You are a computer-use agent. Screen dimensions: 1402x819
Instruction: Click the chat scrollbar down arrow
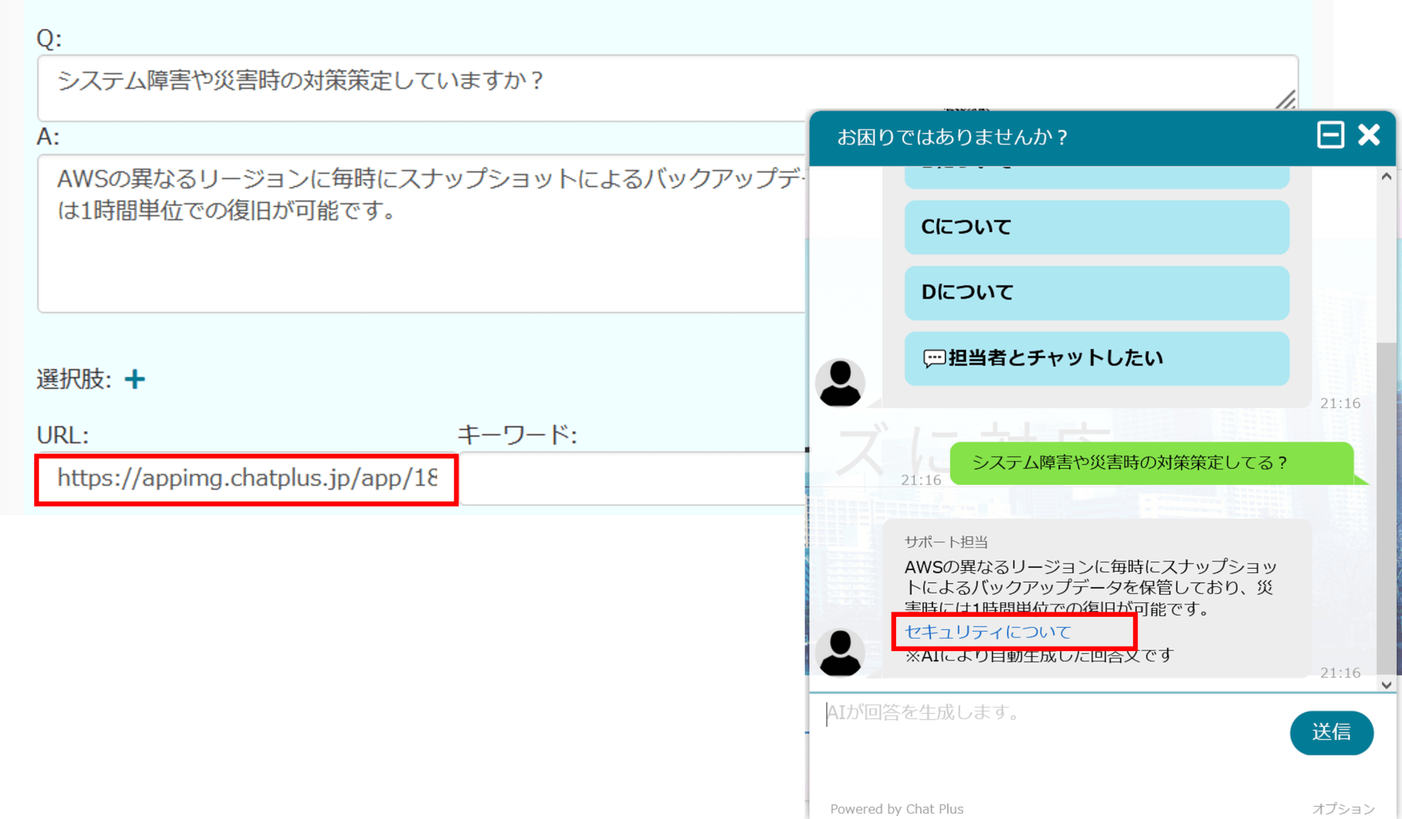[x=1386, y=685]
